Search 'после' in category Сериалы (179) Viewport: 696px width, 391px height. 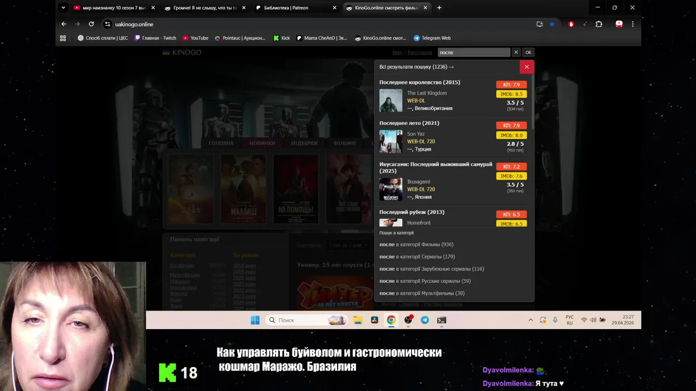(417, 256)
